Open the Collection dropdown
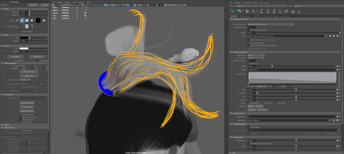Screen dimensions: 344x154 pyautogui.click(x=260, y=6)
